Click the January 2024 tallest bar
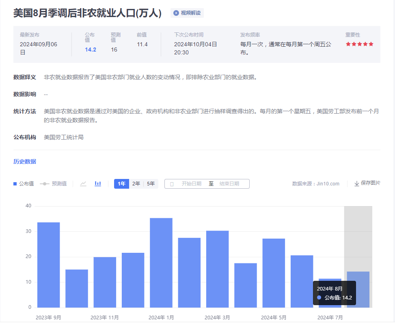 pos(161,263)
